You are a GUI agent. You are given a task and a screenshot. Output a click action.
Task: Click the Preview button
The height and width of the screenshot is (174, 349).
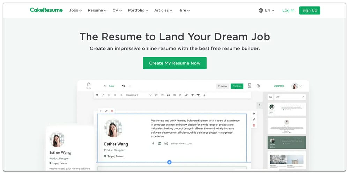click(x=222, y=86)
